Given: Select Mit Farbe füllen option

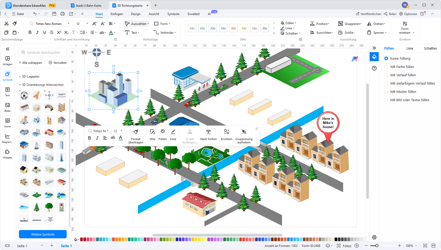Looking at the screenshot, I should coord(386,67).
